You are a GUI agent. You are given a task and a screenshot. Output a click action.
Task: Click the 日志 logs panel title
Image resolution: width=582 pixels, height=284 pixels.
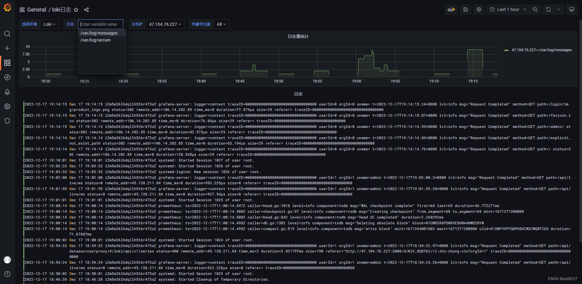click(298, 94)
